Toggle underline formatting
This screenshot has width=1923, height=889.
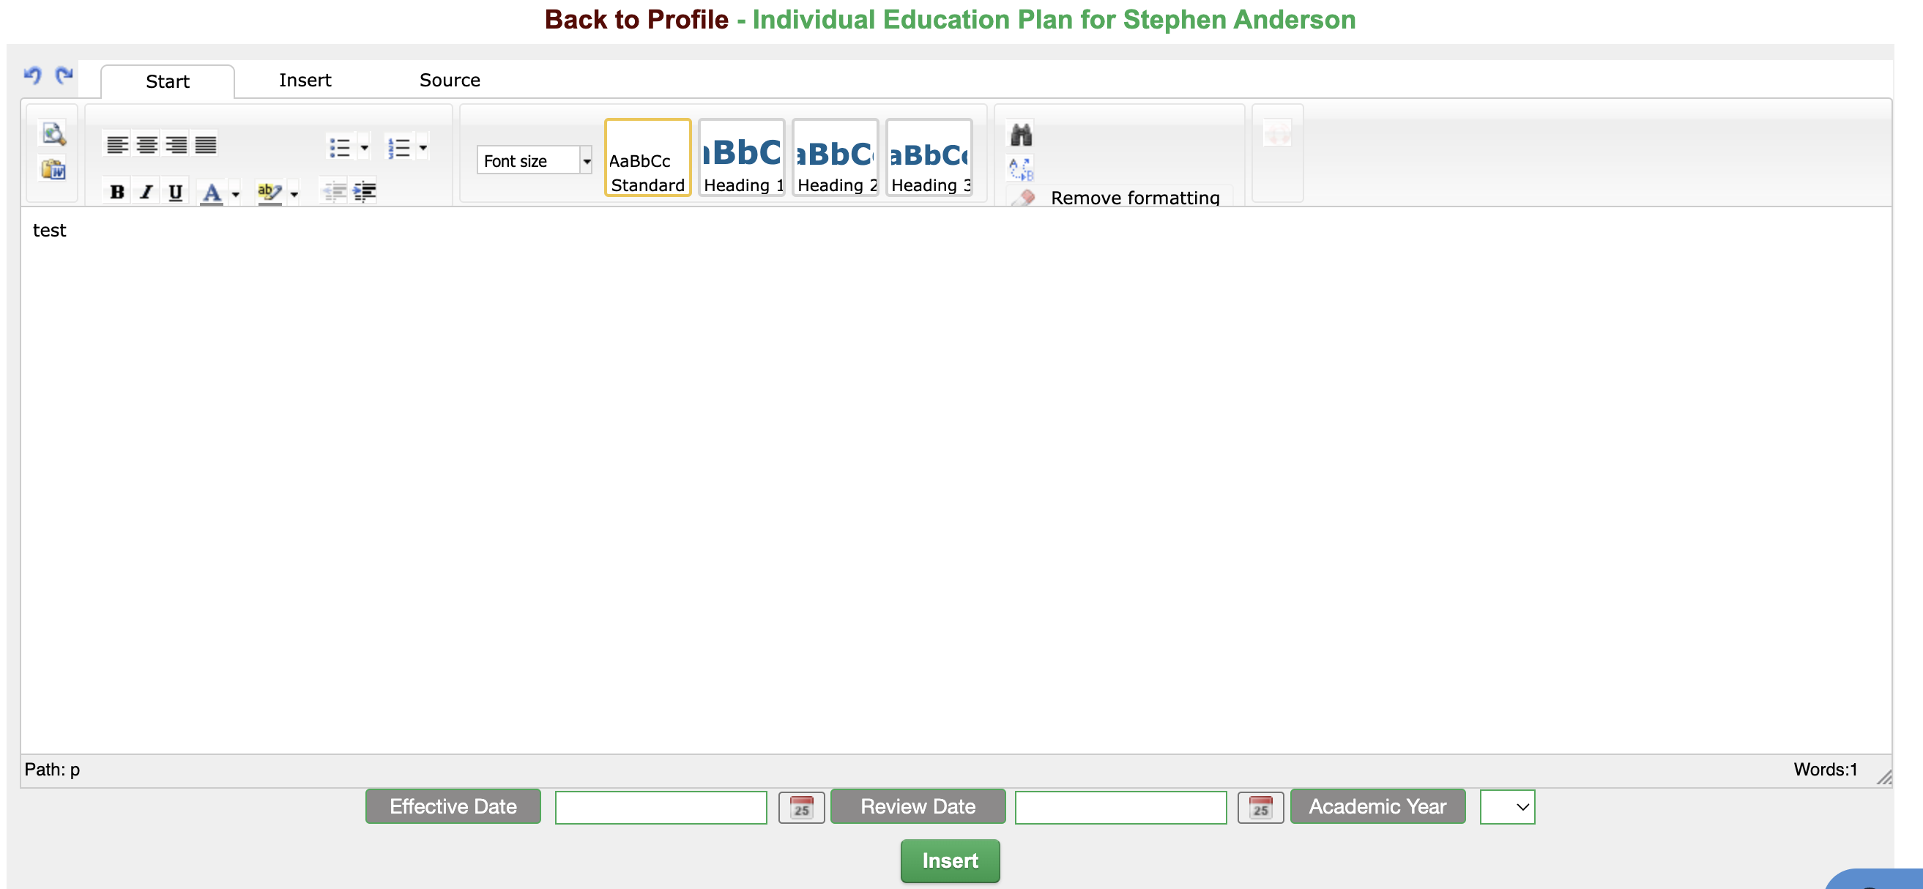(176, 192)
